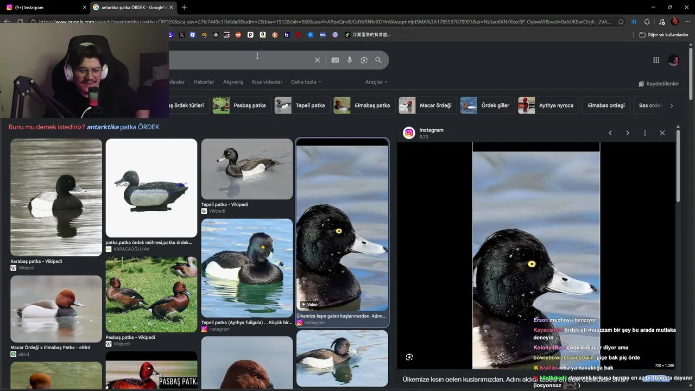Open the Pasbaş patka - Vikipedi image

click(151, 294)
